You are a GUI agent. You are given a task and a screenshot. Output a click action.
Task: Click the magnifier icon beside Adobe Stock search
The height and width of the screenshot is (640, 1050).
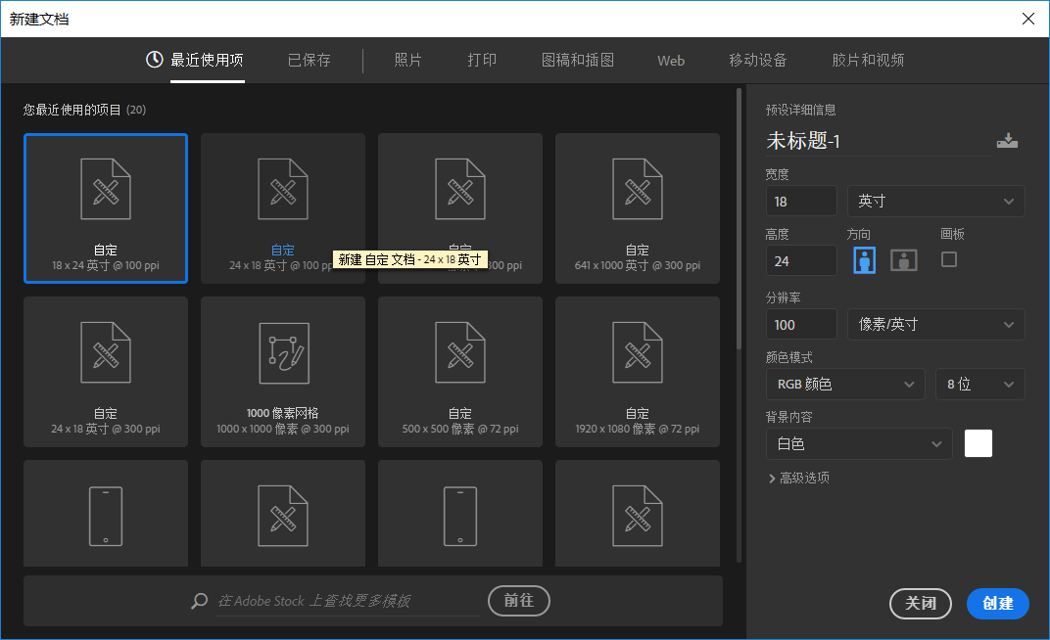click(x=199, y=601)
